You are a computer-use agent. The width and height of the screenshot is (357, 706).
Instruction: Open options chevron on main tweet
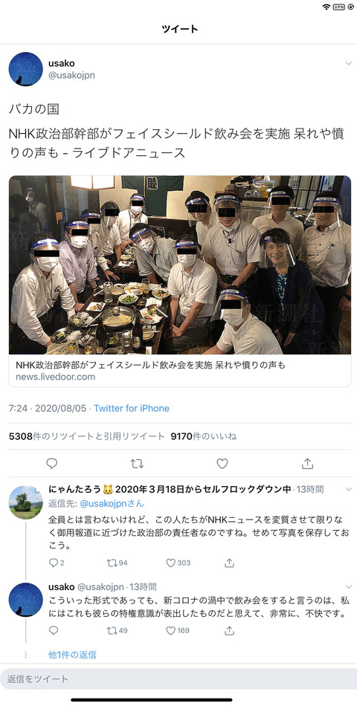point(348,63)
